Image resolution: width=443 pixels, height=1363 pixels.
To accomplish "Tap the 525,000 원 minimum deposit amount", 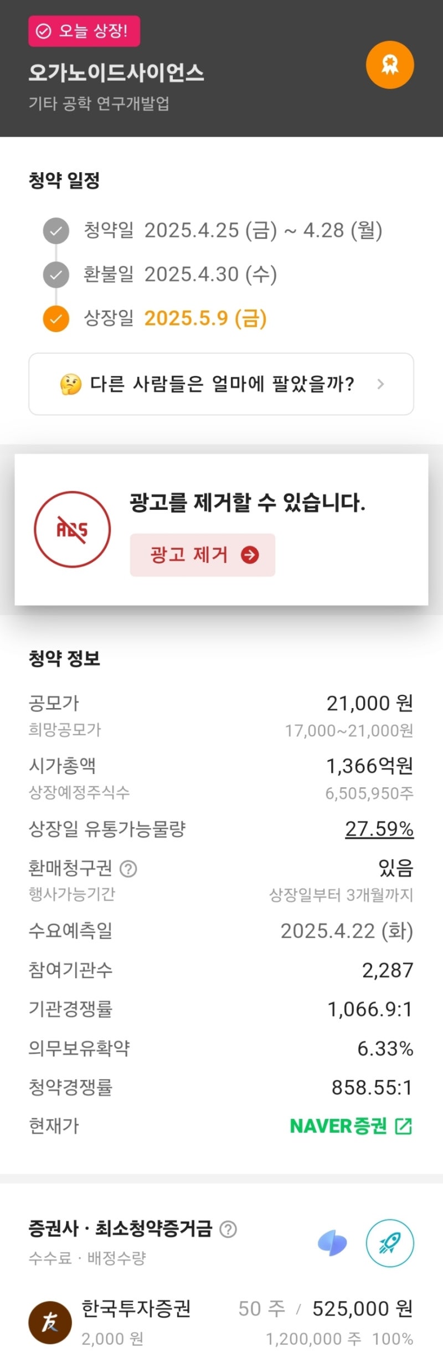I will point(363,1308).
